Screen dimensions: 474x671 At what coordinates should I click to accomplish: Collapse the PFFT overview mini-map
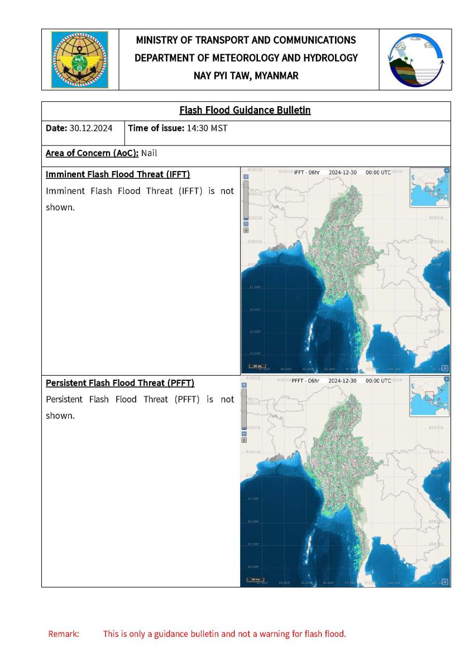[x=447, y=379]
